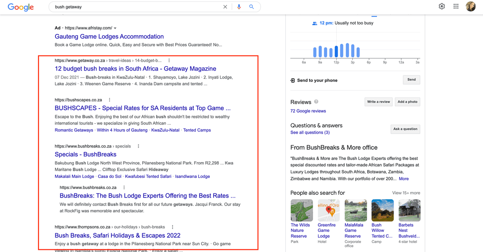Open Greenfire Game Lodge map thumbnail
This screenshot has height=252, width=483.
[x=329, y=210]
